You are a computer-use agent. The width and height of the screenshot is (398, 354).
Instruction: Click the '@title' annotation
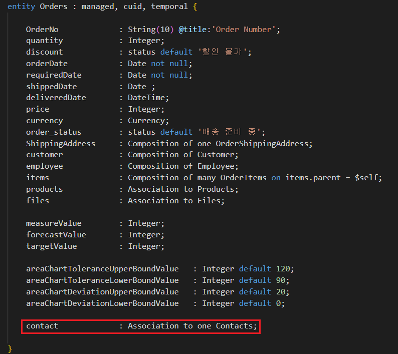[192, 30]
